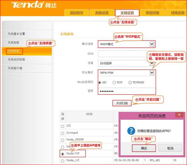Click the 取消 button in the dialog
This screenshot has height=165, width=187.
[x=170, y=148]
